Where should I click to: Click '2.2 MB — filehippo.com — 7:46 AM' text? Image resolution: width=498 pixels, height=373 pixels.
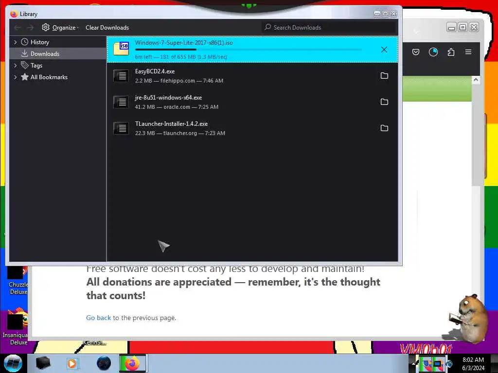click(x=179, y=81)
